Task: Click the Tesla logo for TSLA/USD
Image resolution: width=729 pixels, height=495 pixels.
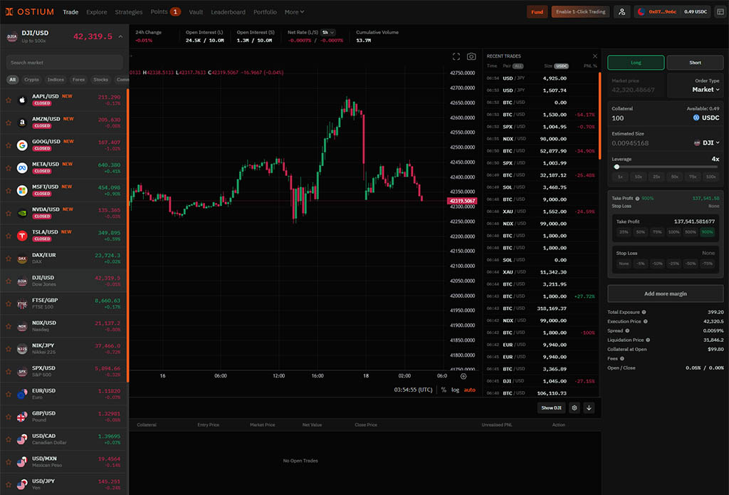Action: [x=22, y=236]
